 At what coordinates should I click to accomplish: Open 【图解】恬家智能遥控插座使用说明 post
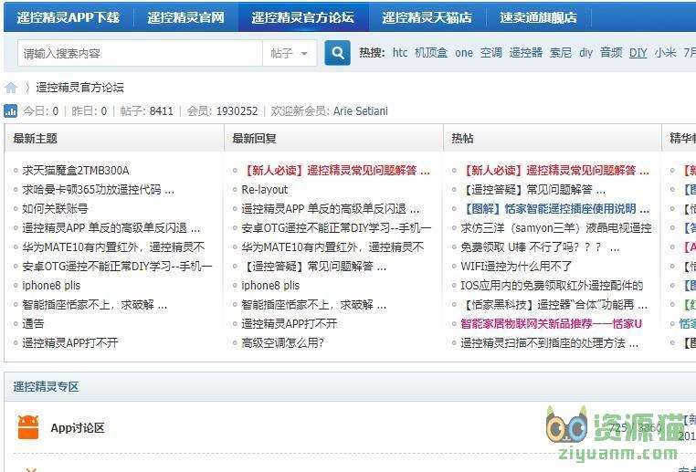555,208
